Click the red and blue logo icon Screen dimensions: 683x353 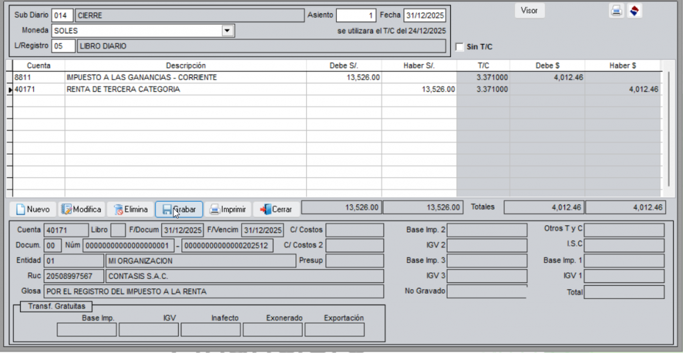[635, 11]
